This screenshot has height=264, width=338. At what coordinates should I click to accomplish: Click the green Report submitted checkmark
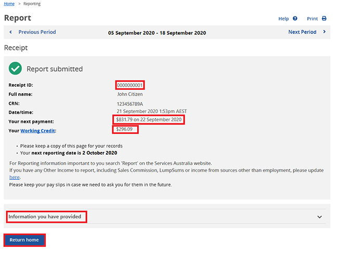(16, 68)
